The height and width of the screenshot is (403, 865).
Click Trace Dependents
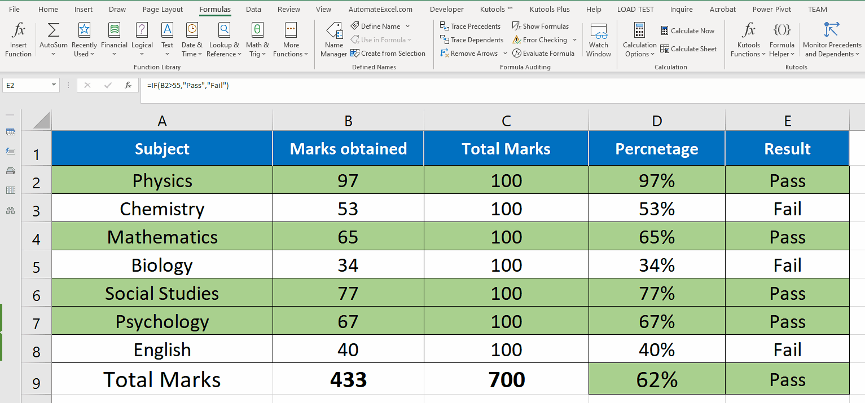(472, 39)
